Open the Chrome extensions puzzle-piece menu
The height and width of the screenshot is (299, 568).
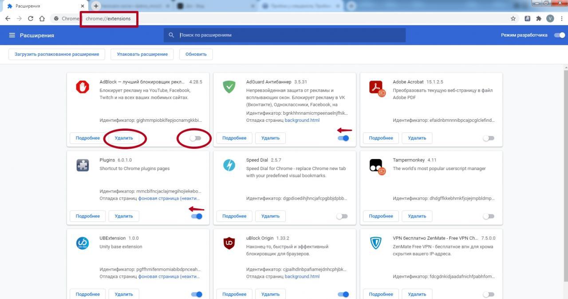(x=539, y=19)
